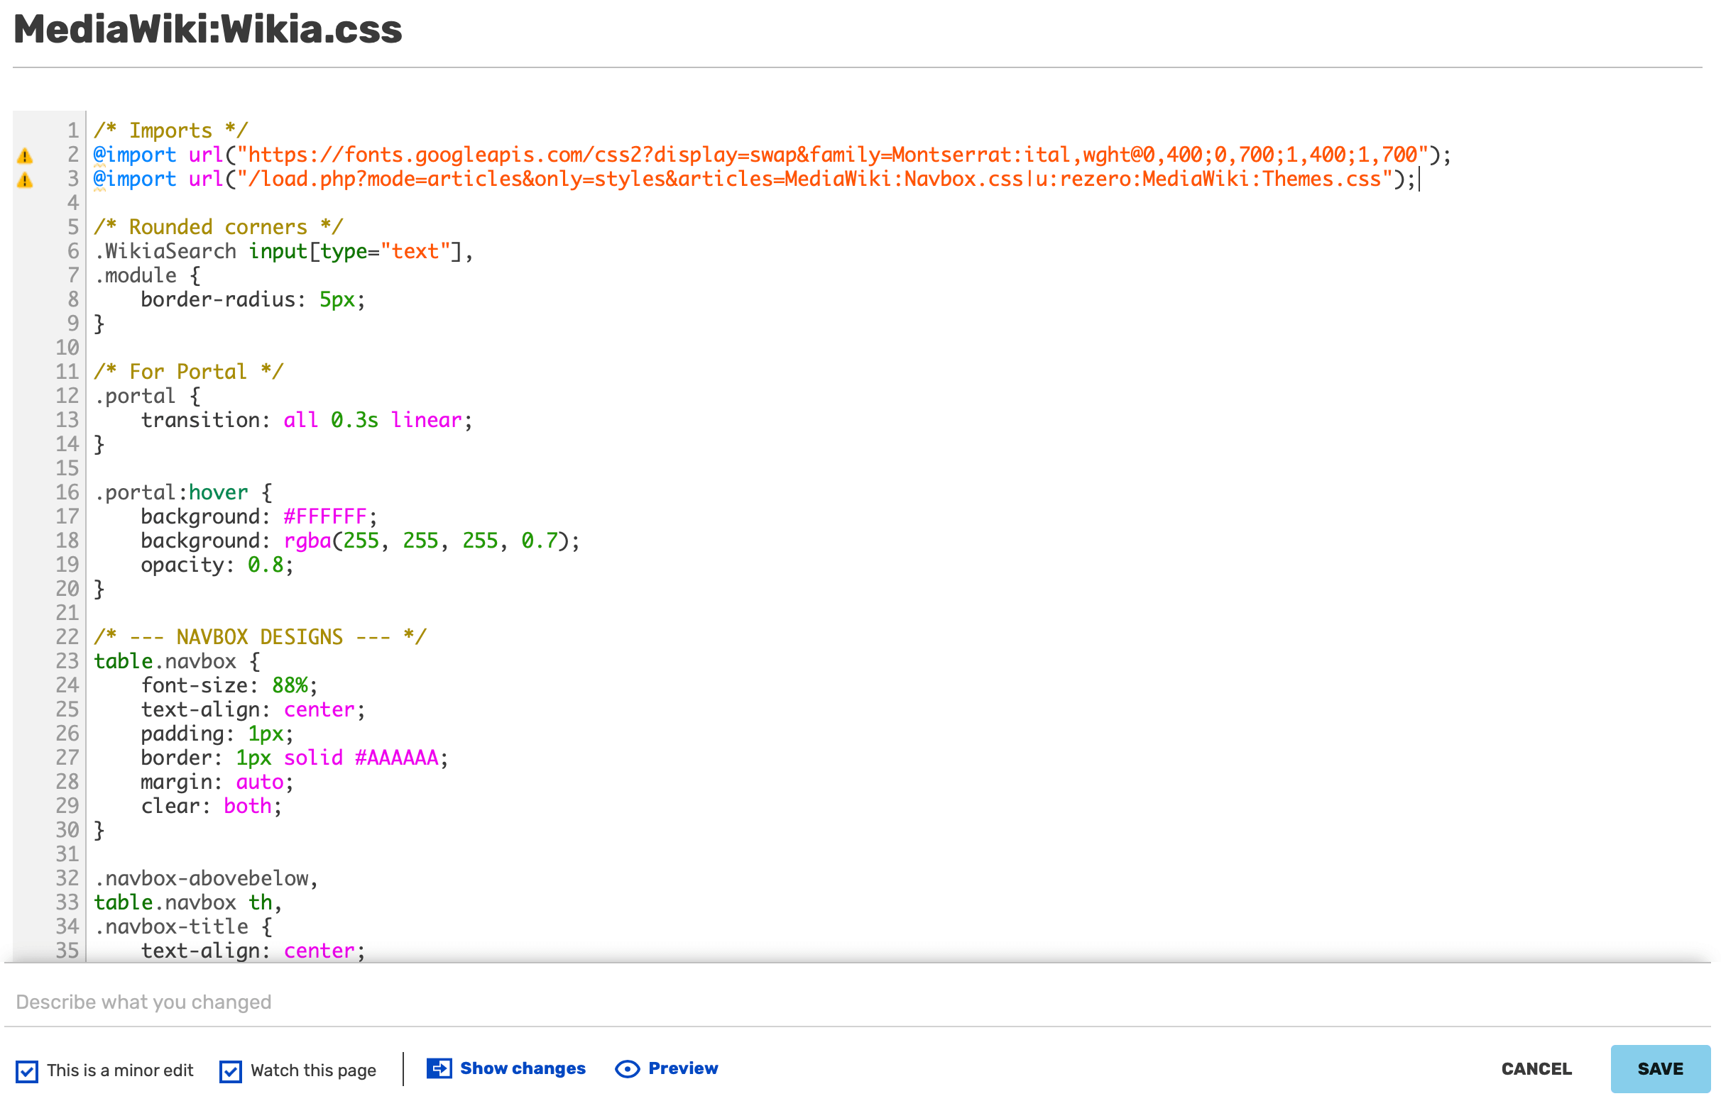Click warning icon on line 2
Screen dimensions: 1721x1101
[25, 155]
